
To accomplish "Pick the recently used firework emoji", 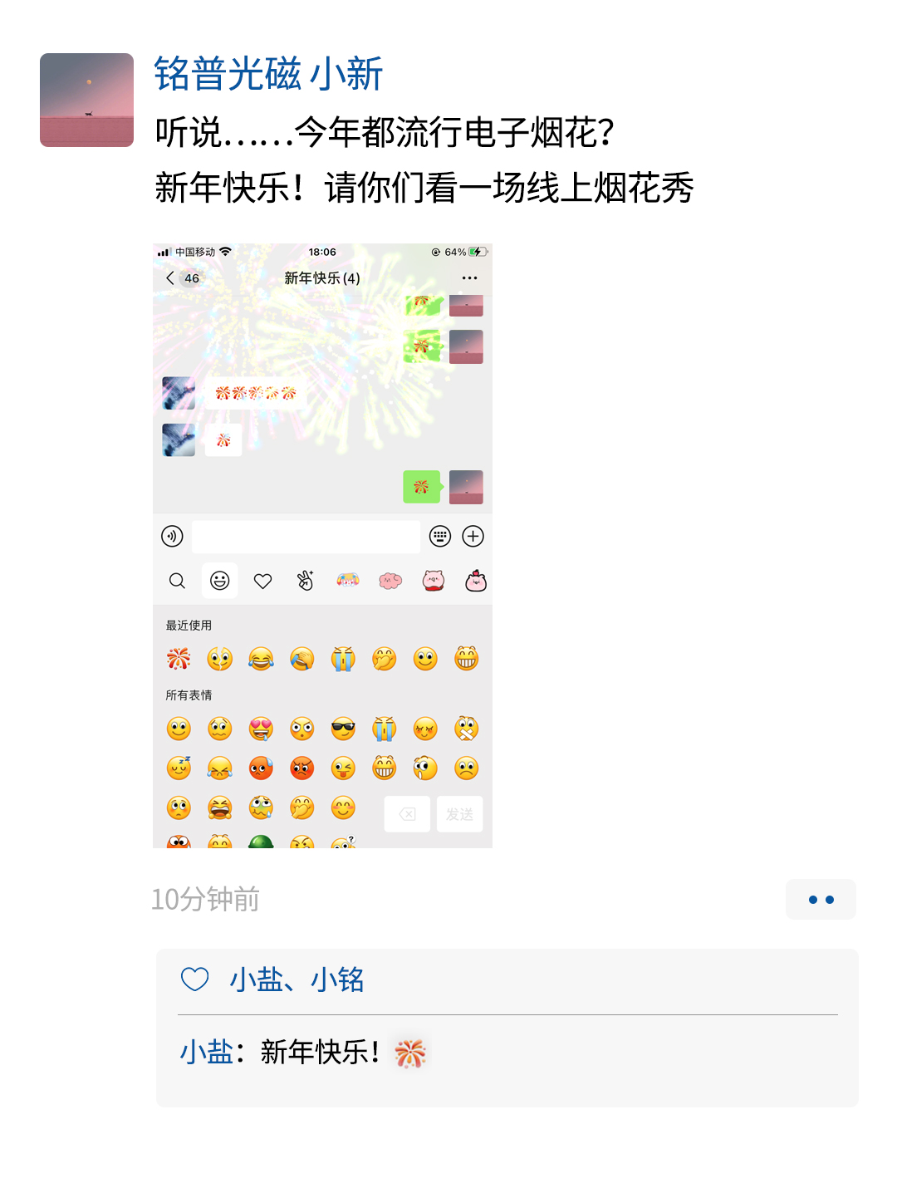I will (179, 659).
